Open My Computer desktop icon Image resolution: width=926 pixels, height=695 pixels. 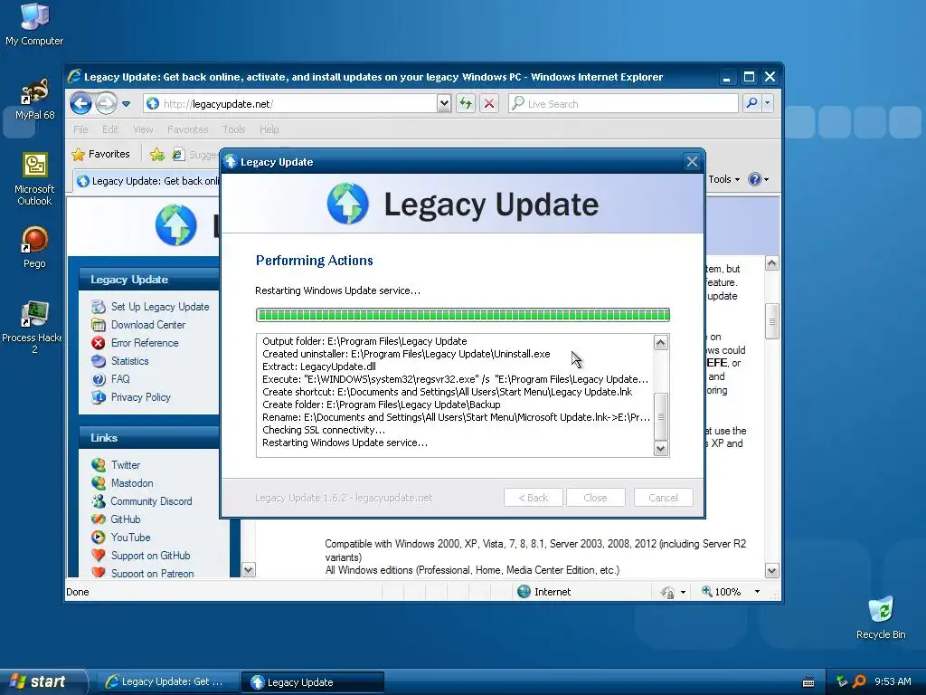tap(34, 24)
